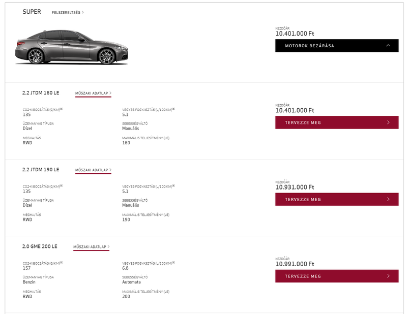The image size is (407, 314).
Task: Click the chevron next to FELSZERELTSÉG
Action: [x=82, y=12]
